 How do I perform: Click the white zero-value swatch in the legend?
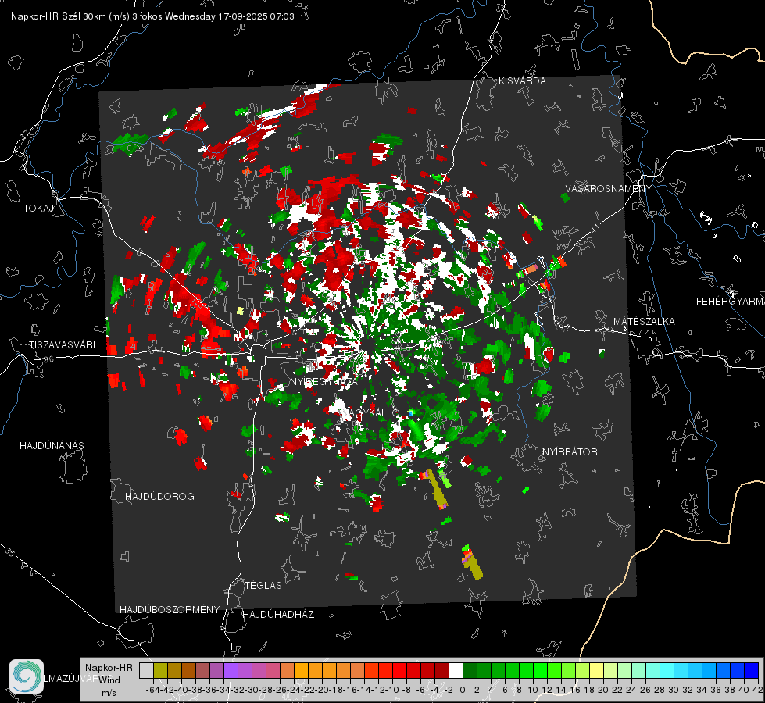click(456, 670)
